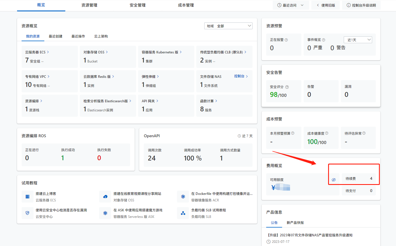This screenshot has width=396, height=246.
Task: Click the 漏洞 0 security card
Action: click(x=358, y=91)
